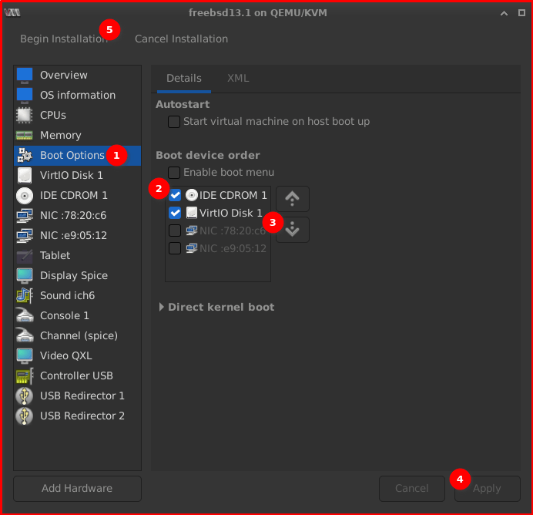Select CPUs entry
The image size is (533, 515).
78,116
